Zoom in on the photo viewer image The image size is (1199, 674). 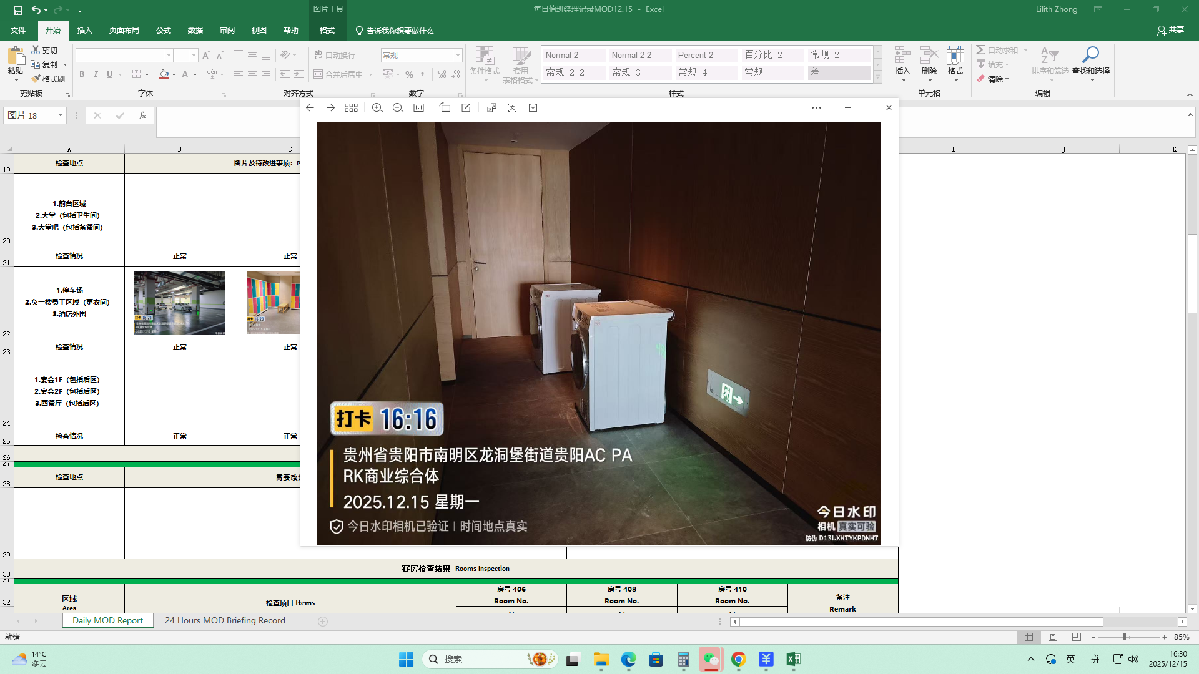tap(377, 108)
